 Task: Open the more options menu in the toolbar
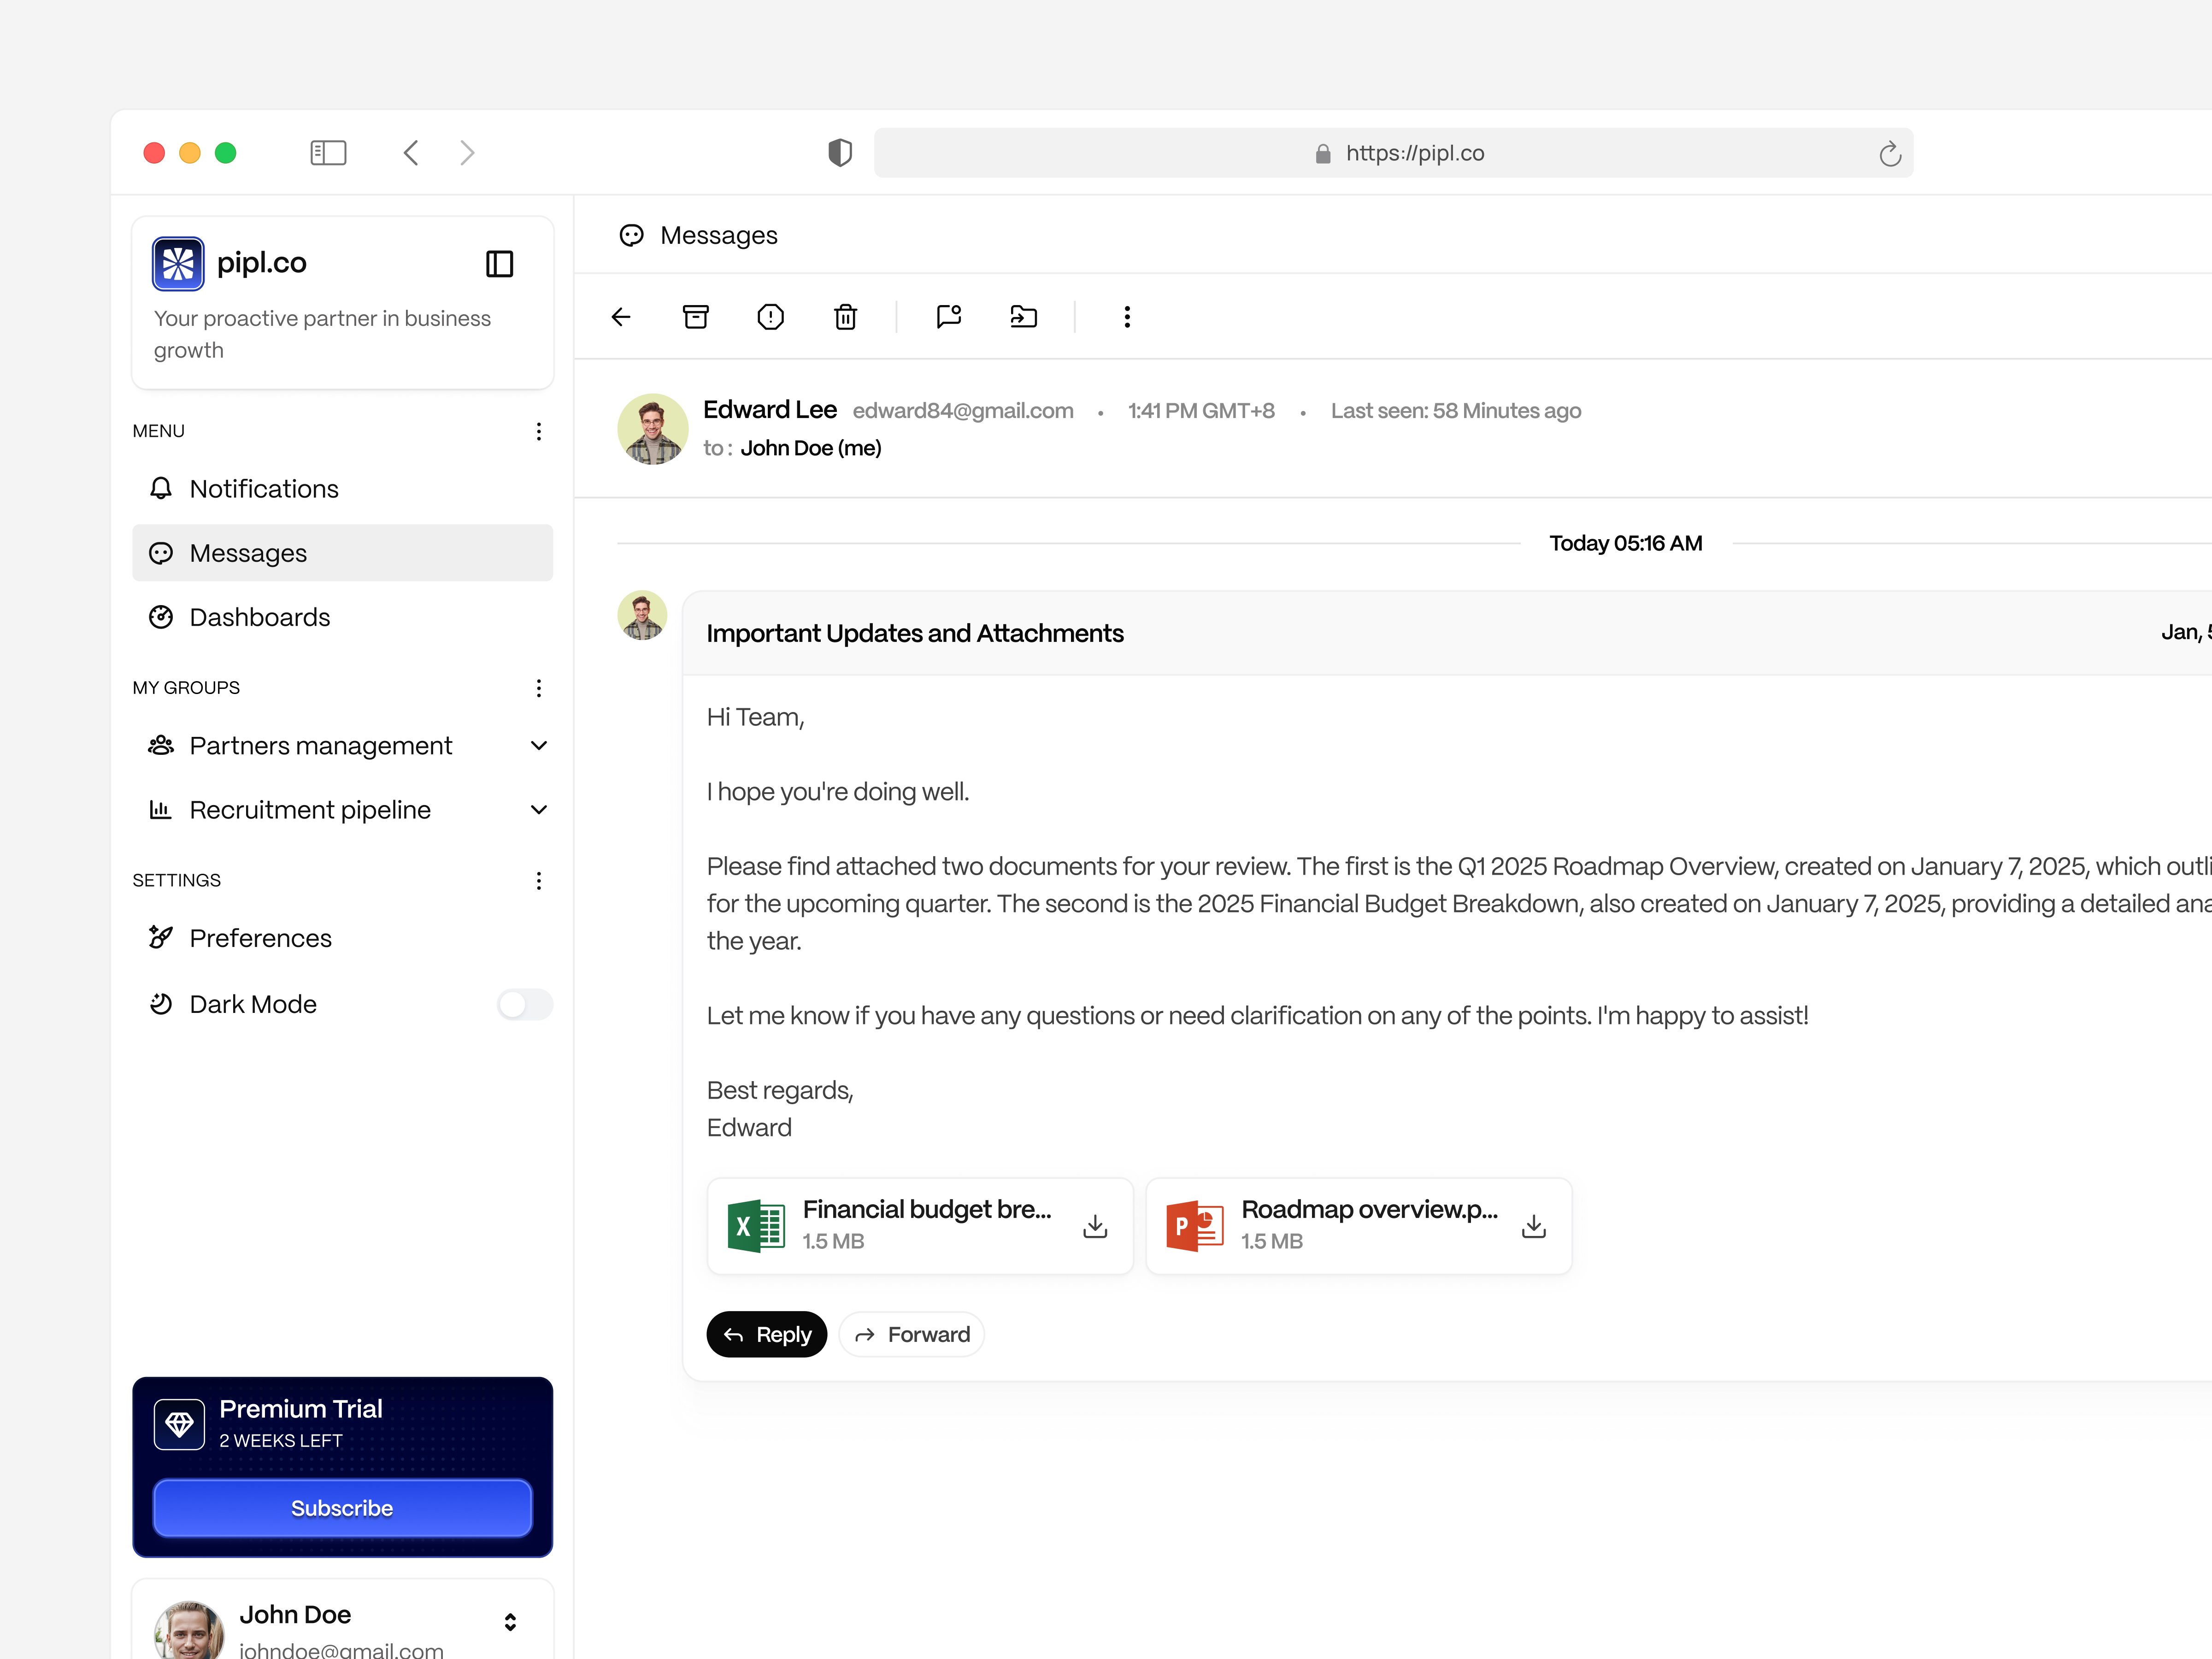point(1127,316)
